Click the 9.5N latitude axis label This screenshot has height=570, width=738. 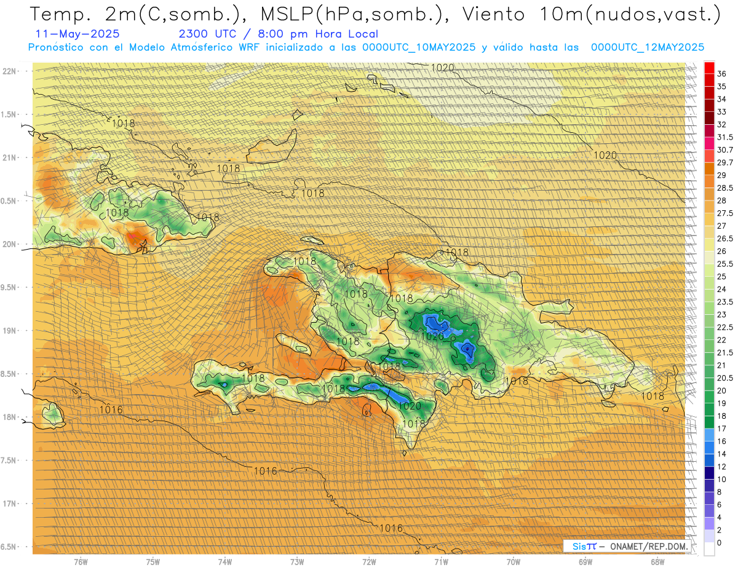(9, 287)
